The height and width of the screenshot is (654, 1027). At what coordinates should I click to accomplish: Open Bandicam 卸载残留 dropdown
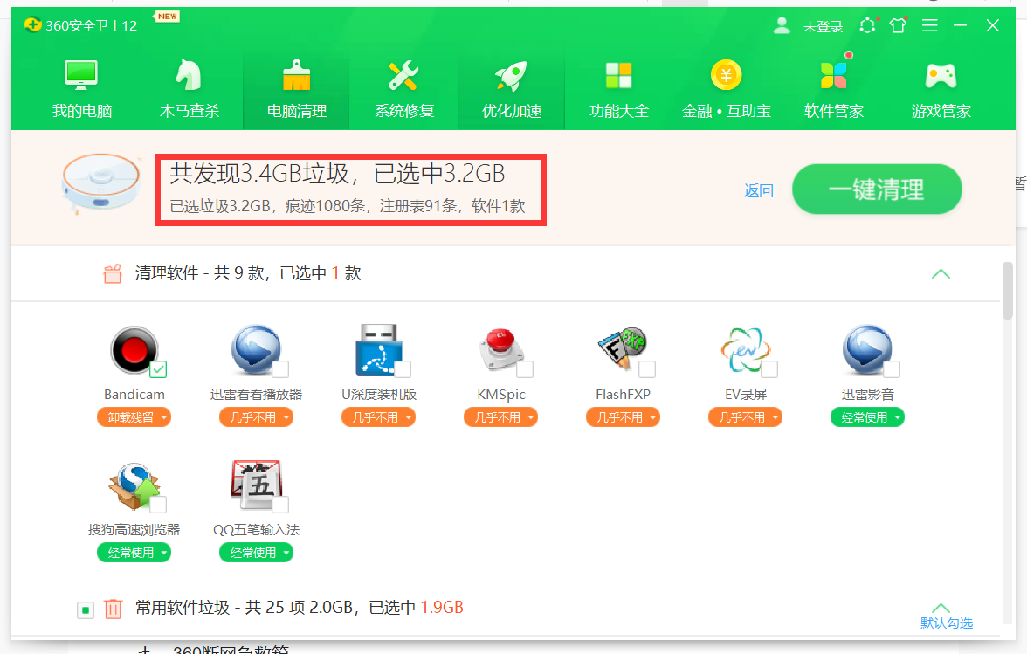click(x=134, y=417)
